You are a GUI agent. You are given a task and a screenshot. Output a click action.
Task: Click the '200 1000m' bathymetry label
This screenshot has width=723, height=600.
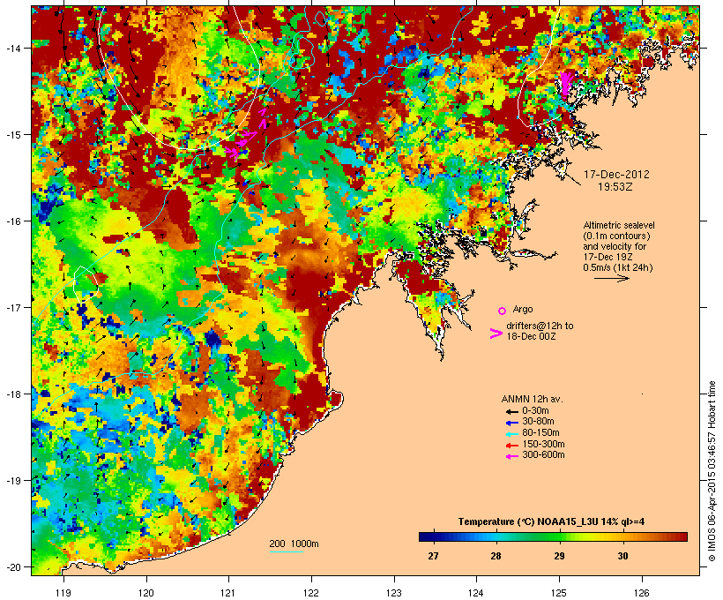pos(294,544)
